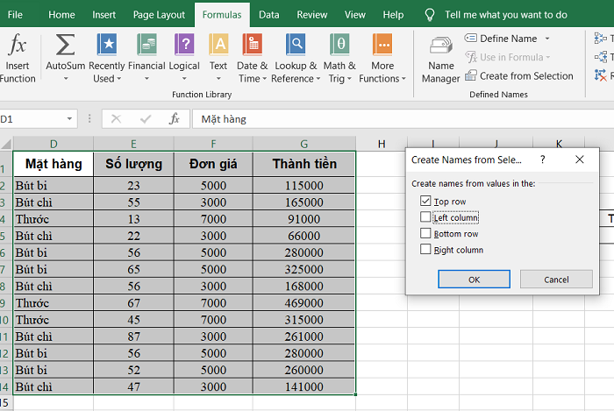Expand the Logical dropdown arrow
The width and height of the screenshot is (614, 411).
184,79
